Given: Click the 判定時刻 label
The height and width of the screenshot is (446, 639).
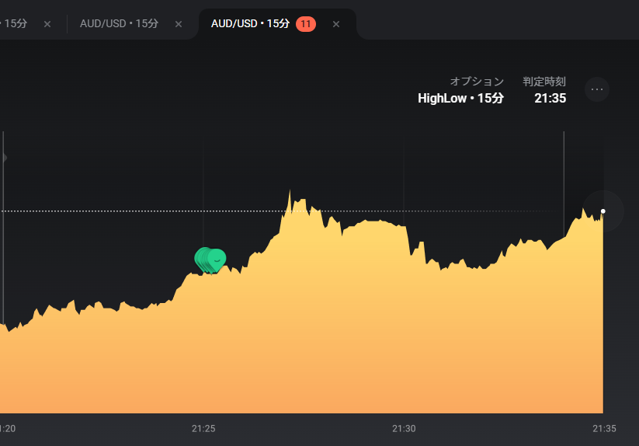Looking at the screenshot, I should [544, 82].
